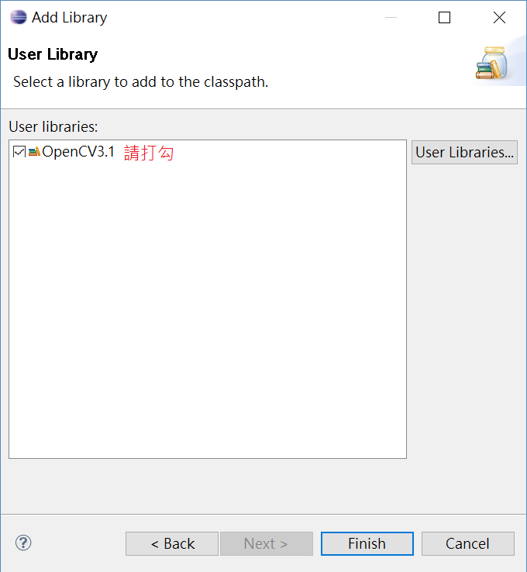Click the library jar banner image

pos(492,63)
